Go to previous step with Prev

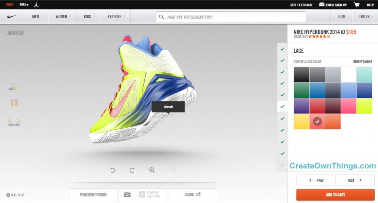[316, 180]
